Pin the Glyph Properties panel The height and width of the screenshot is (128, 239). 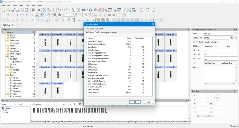pyautogui.click(x=234, y=29)
